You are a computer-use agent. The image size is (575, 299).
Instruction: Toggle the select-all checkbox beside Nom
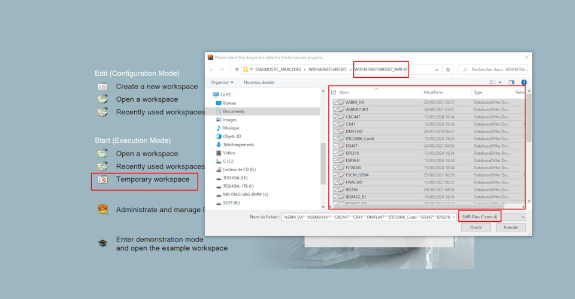(x=334, y=93)
